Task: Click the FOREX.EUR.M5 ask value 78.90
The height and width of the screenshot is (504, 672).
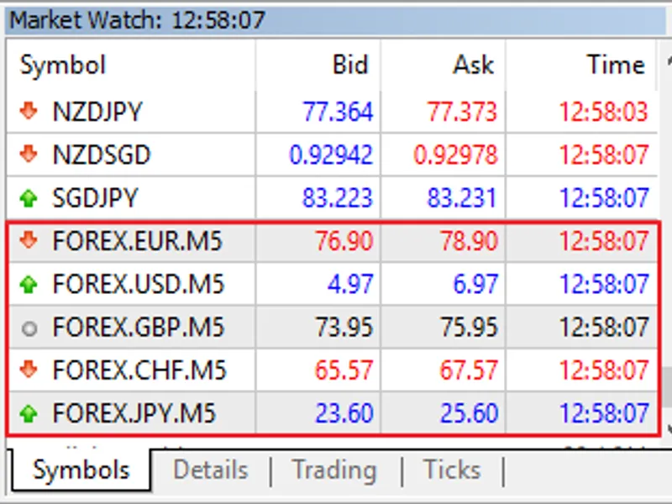Action: click(469, 241)
